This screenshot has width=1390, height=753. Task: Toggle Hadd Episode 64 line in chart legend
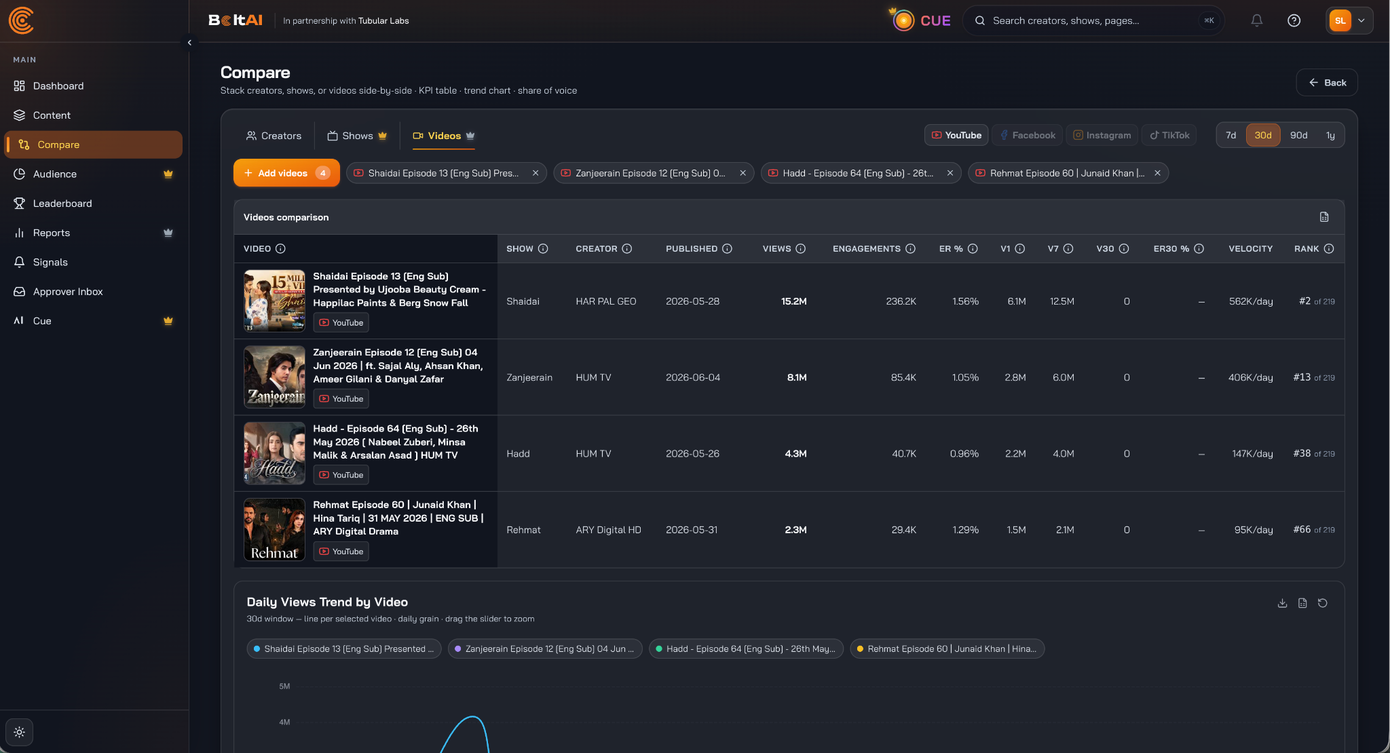click(x=747, y=649)
